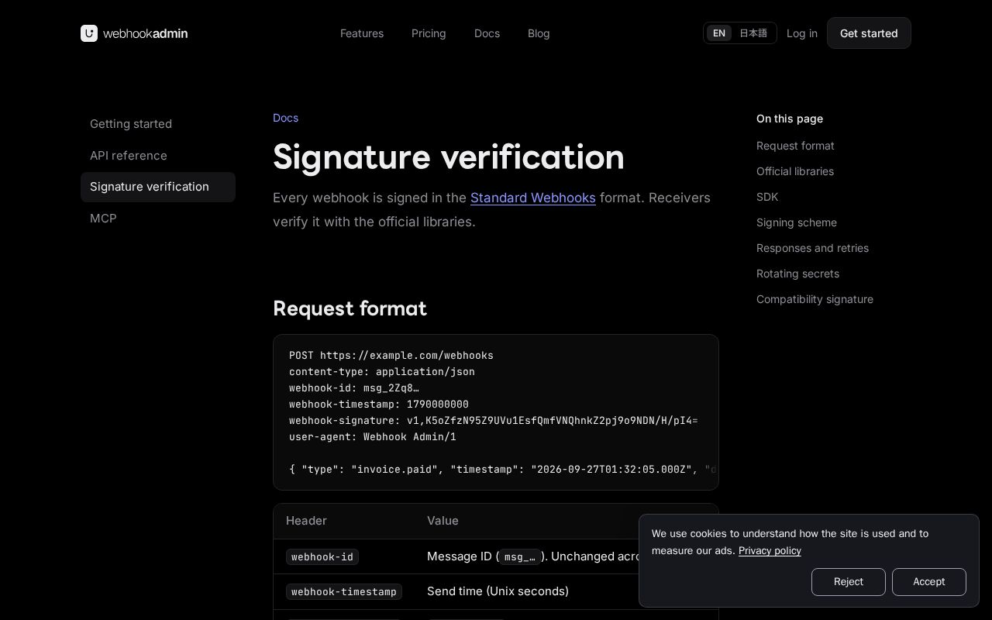Click the Log in link
The width and height of the screenshot is (992, 620).
click(802, 33)
